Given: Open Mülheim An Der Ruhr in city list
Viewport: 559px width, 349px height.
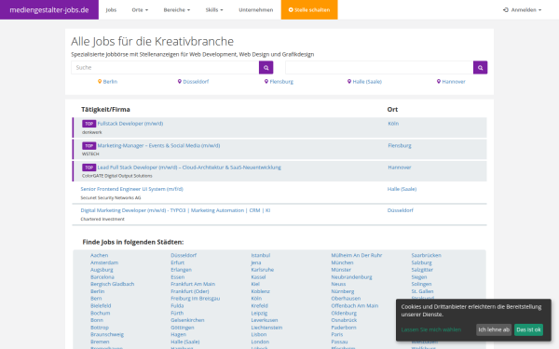Looking at the screenshot, I should click(357, 255).
